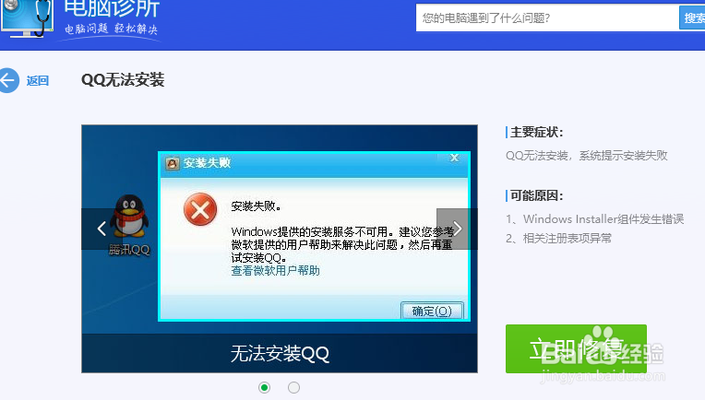Click 确定(O) in the install failure dialog
Image resolution: width=705 pixels, height=400 pixels.
[x=432, y=311]
